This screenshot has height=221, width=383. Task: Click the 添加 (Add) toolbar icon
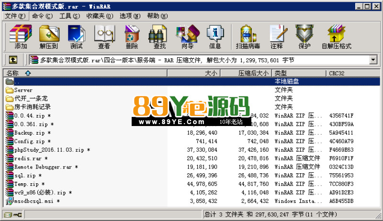click(21, 37)
